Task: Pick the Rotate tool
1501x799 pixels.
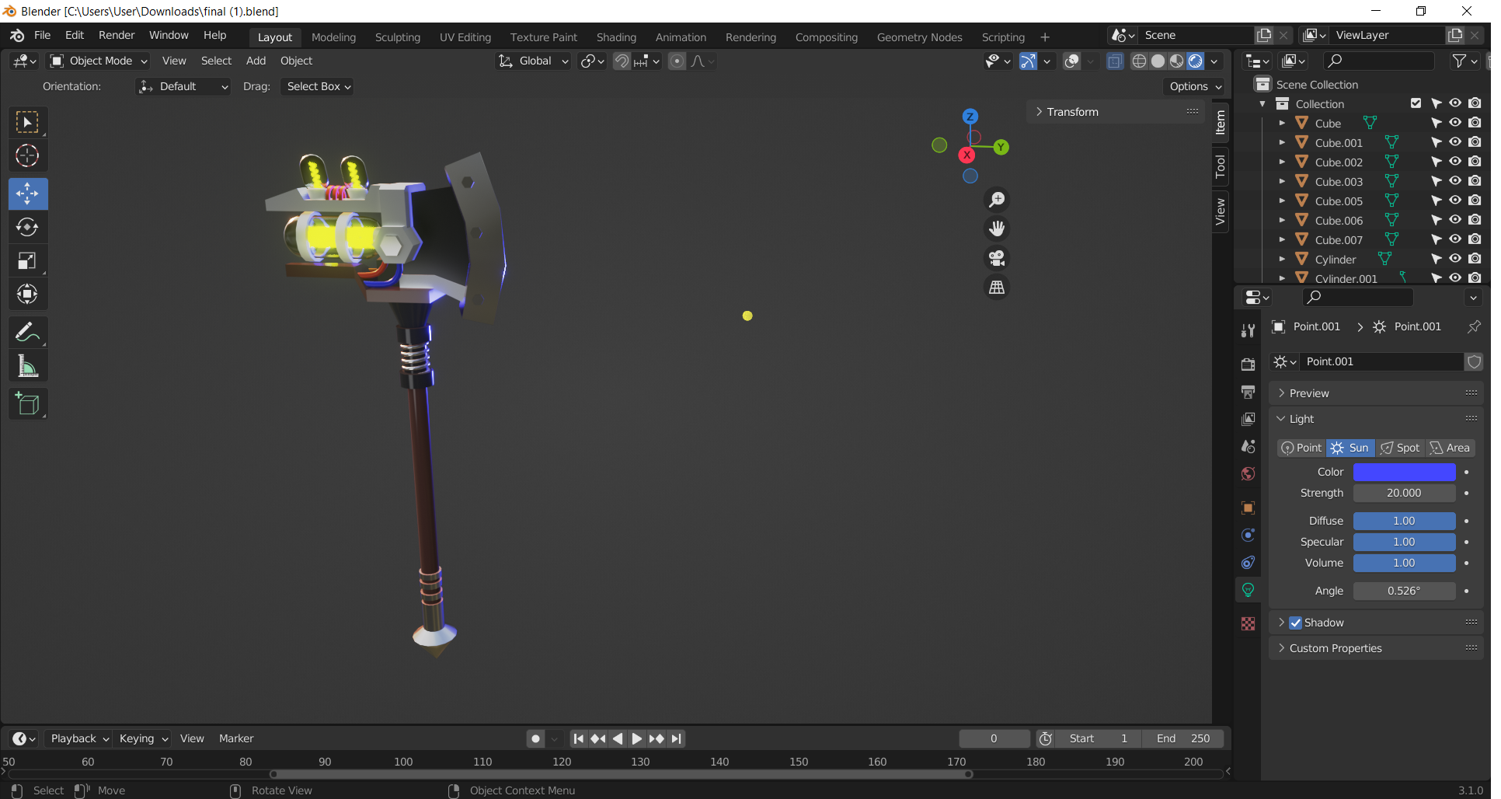Action: pyautogui.click(x=28, y=227)
